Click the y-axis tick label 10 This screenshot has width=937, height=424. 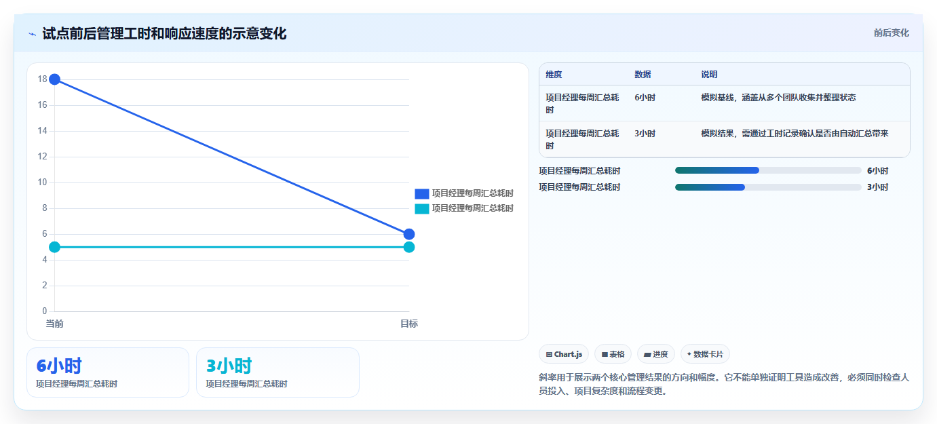pos(42,182)
